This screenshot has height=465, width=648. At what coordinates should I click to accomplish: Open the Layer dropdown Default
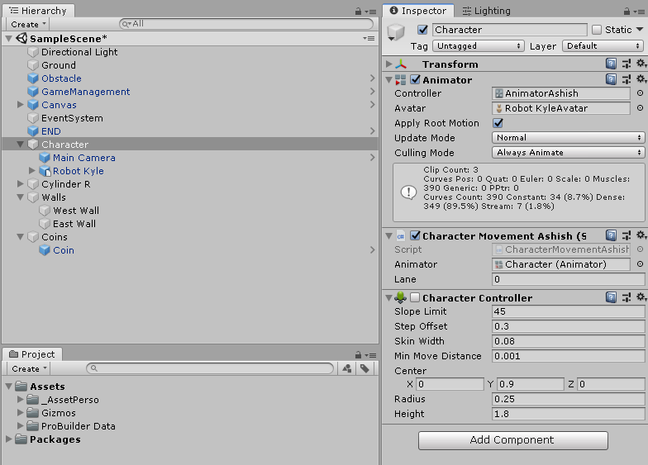[x=603, y=46]
